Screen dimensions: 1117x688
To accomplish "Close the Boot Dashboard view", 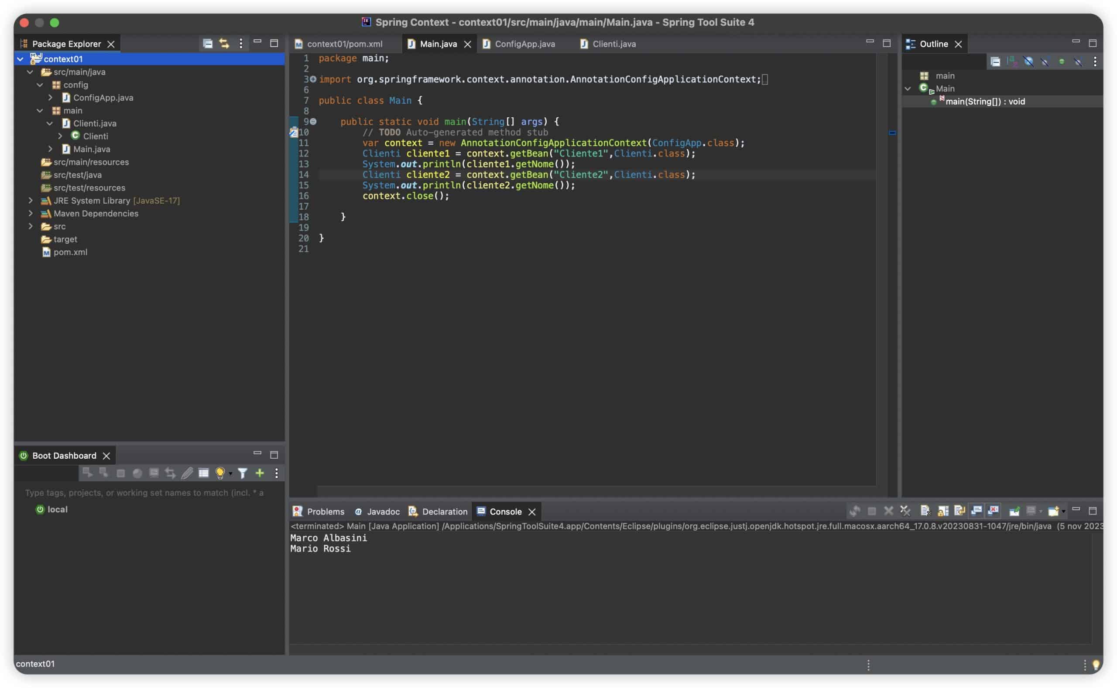I will tap(106, 456).
